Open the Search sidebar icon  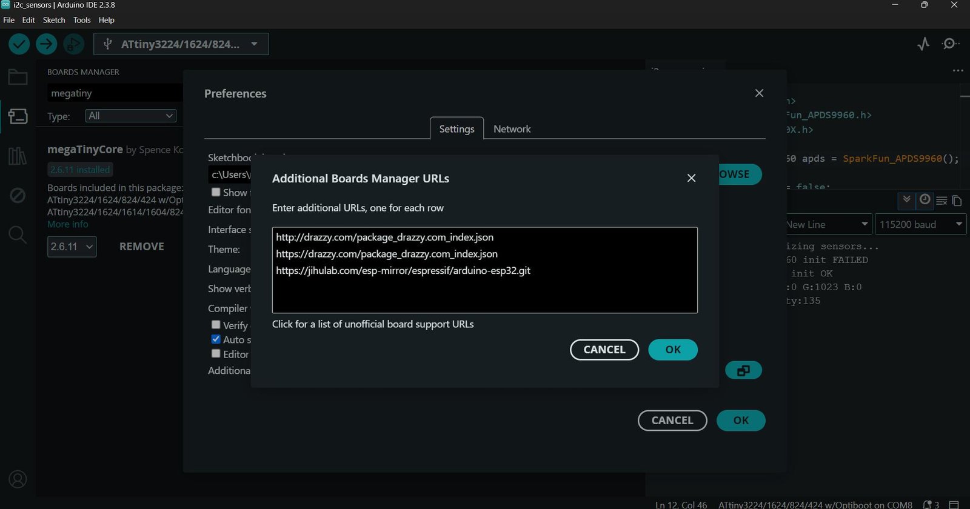pos(18,235)
